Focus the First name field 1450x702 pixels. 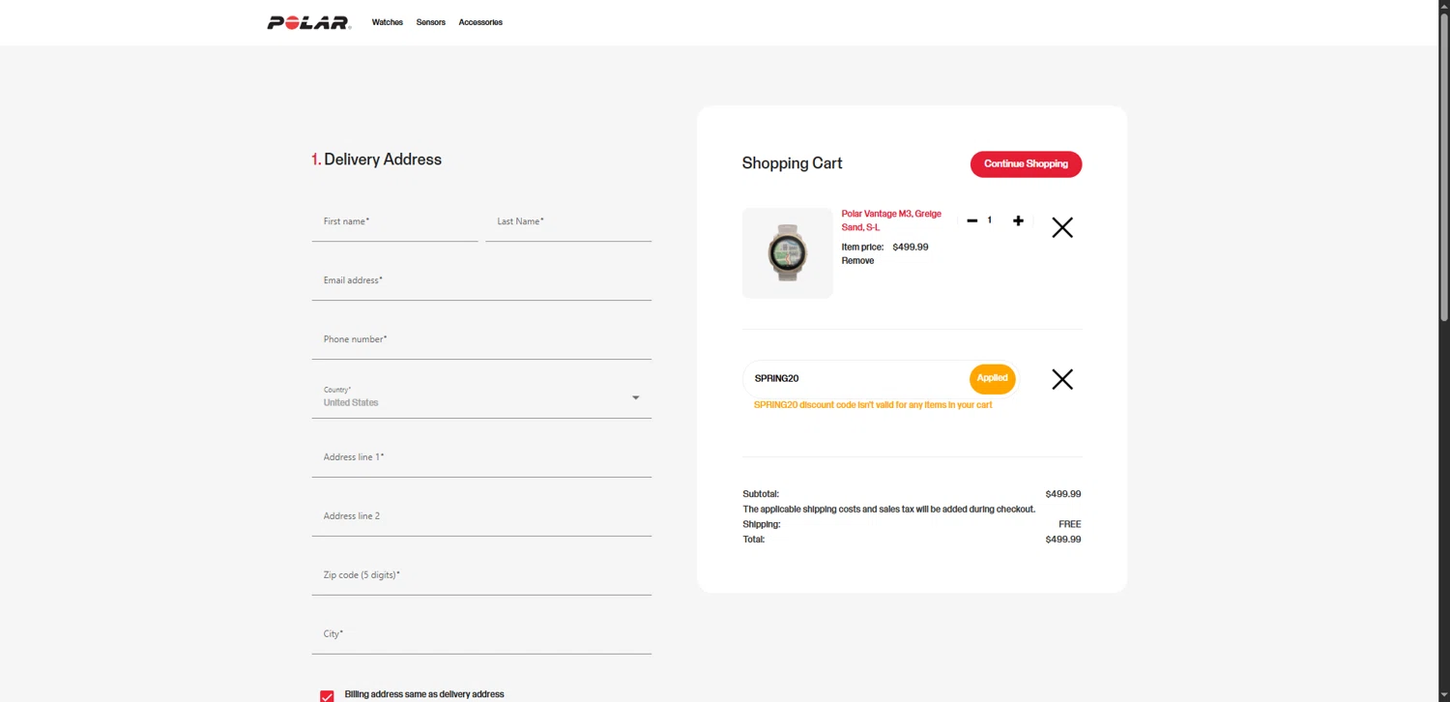(394, 222)
